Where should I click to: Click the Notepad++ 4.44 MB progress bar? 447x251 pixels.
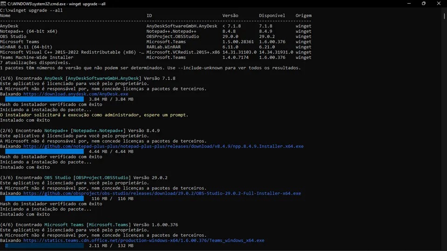44,151
